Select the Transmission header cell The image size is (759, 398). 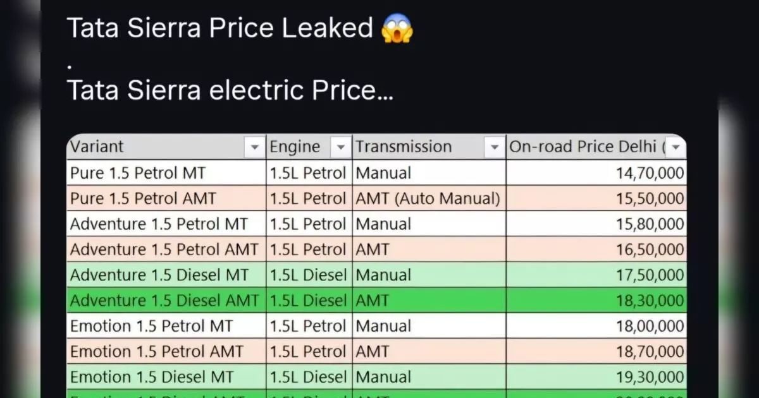[405, 147]
